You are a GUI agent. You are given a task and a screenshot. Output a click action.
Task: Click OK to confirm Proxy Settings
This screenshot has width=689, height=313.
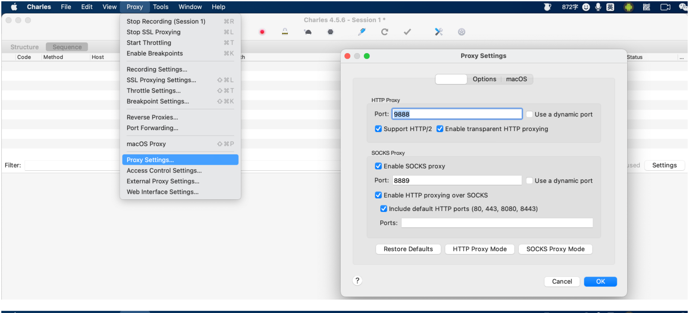(600, 281)
